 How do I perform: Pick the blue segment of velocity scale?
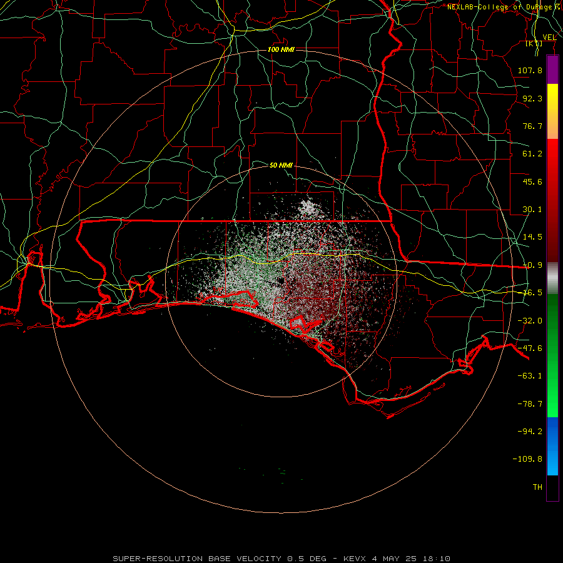(552, 446)
